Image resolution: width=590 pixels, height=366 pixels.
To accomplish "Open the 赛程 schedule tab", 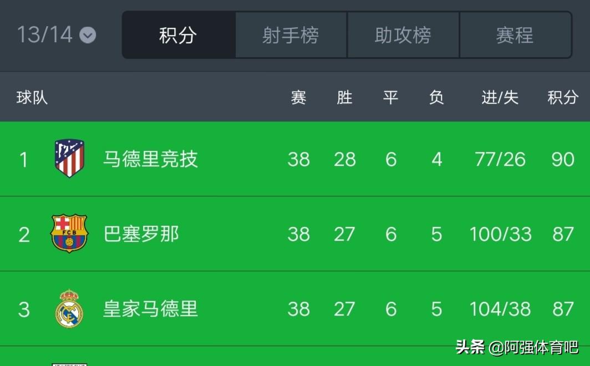I will click(515, 35).
